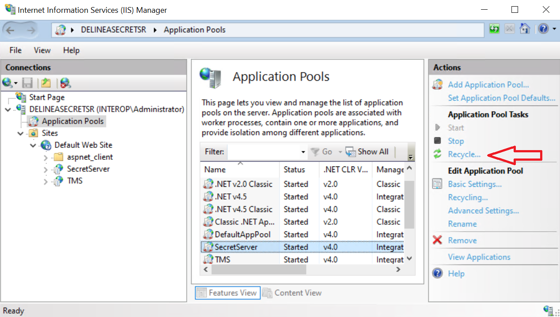Click the Add Application Pool icon

[x=438, y=84]
